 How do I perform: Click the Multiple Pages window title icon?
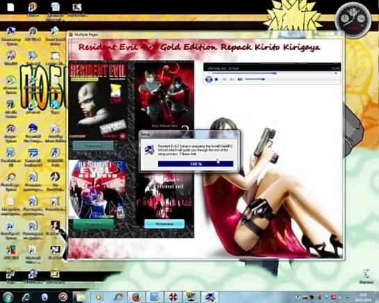[x=70, y=35]
